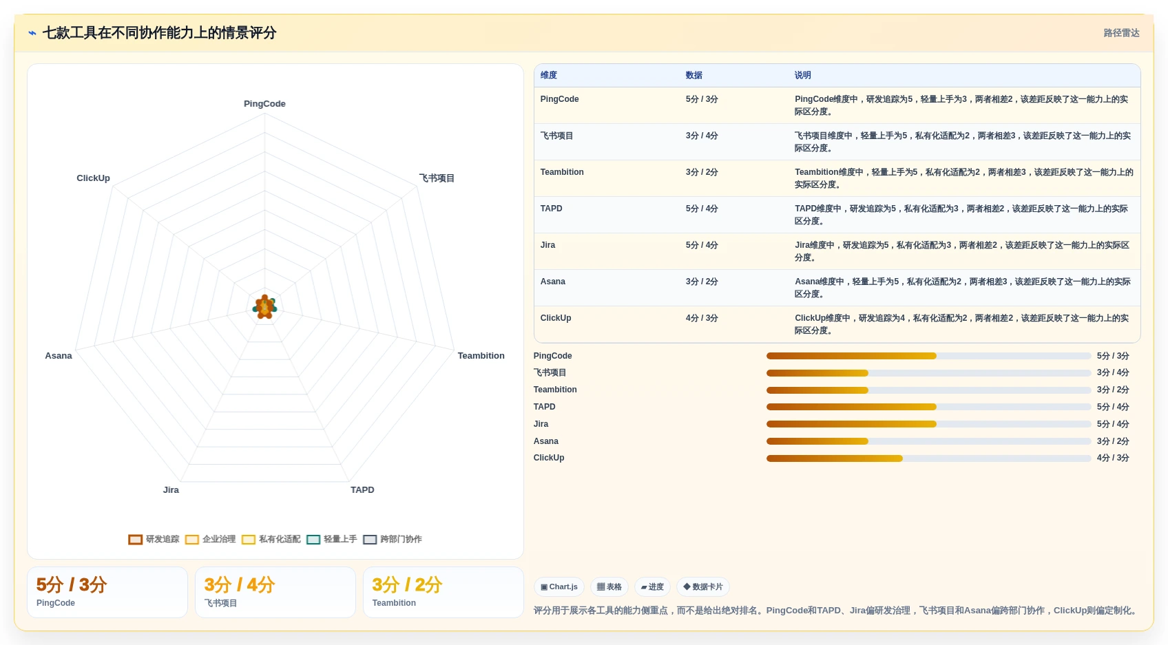Click the 进度 tag chip
The width and height of the screenshot is (1168, 645).
pos(652,587)
